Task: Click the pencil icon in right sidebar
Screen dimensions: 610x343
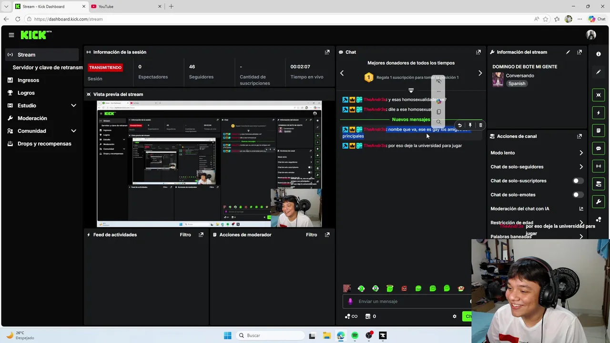Action: pyautogui.click(x=599, y=72)
